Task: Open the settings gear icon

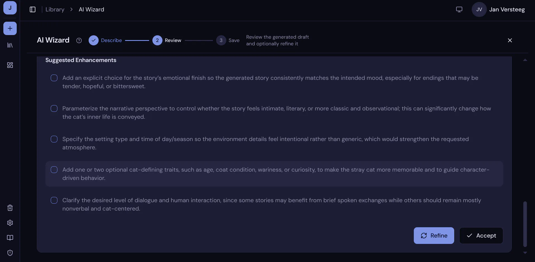Action: (x=10, y=223)
